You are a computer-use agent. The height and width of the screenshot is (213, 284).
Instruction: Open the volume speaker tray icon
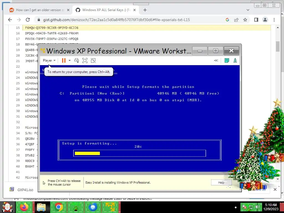[257, 207]
